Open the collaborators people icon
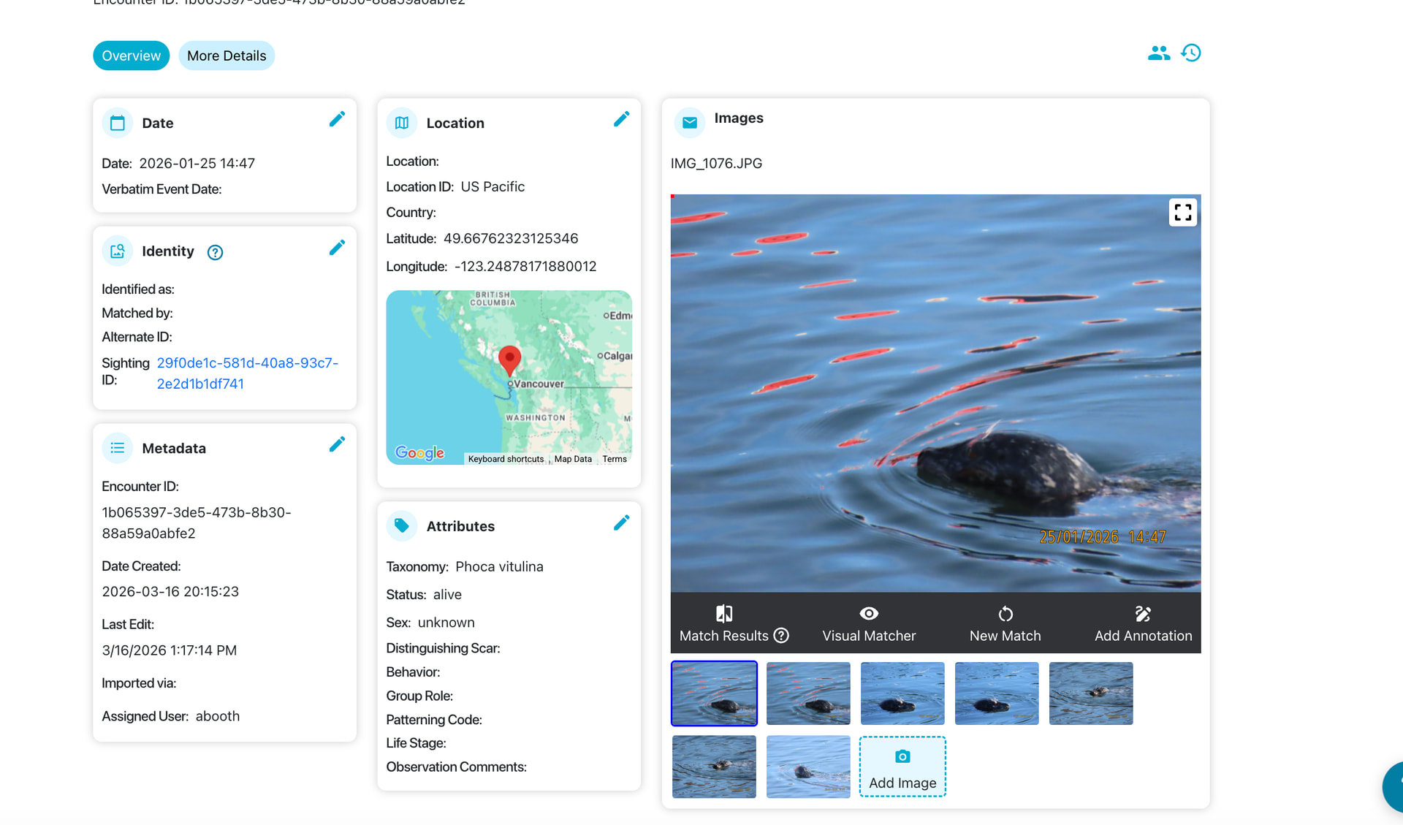 click(1158, 53)
